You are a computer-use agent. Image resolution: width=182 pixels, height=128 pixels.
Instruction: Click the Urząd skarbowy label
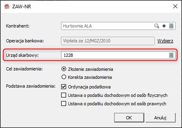pyautogui.click(x=22, y=55)
